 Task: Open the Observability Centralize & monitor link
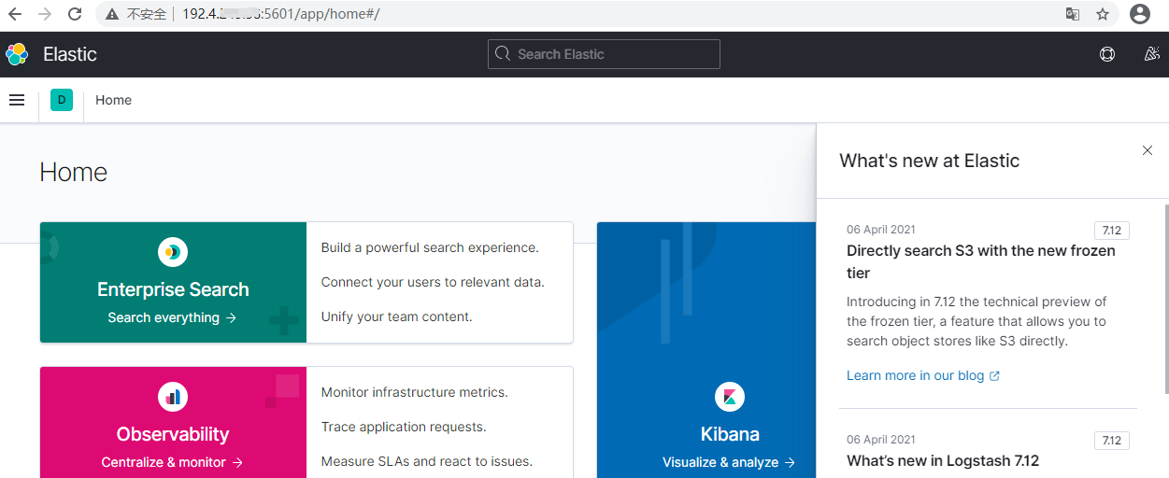(172, 462)
